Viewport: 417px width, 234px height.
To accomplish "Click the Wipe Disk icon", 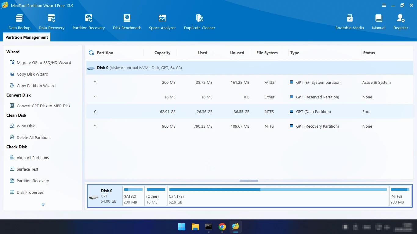I will point(12,126).
